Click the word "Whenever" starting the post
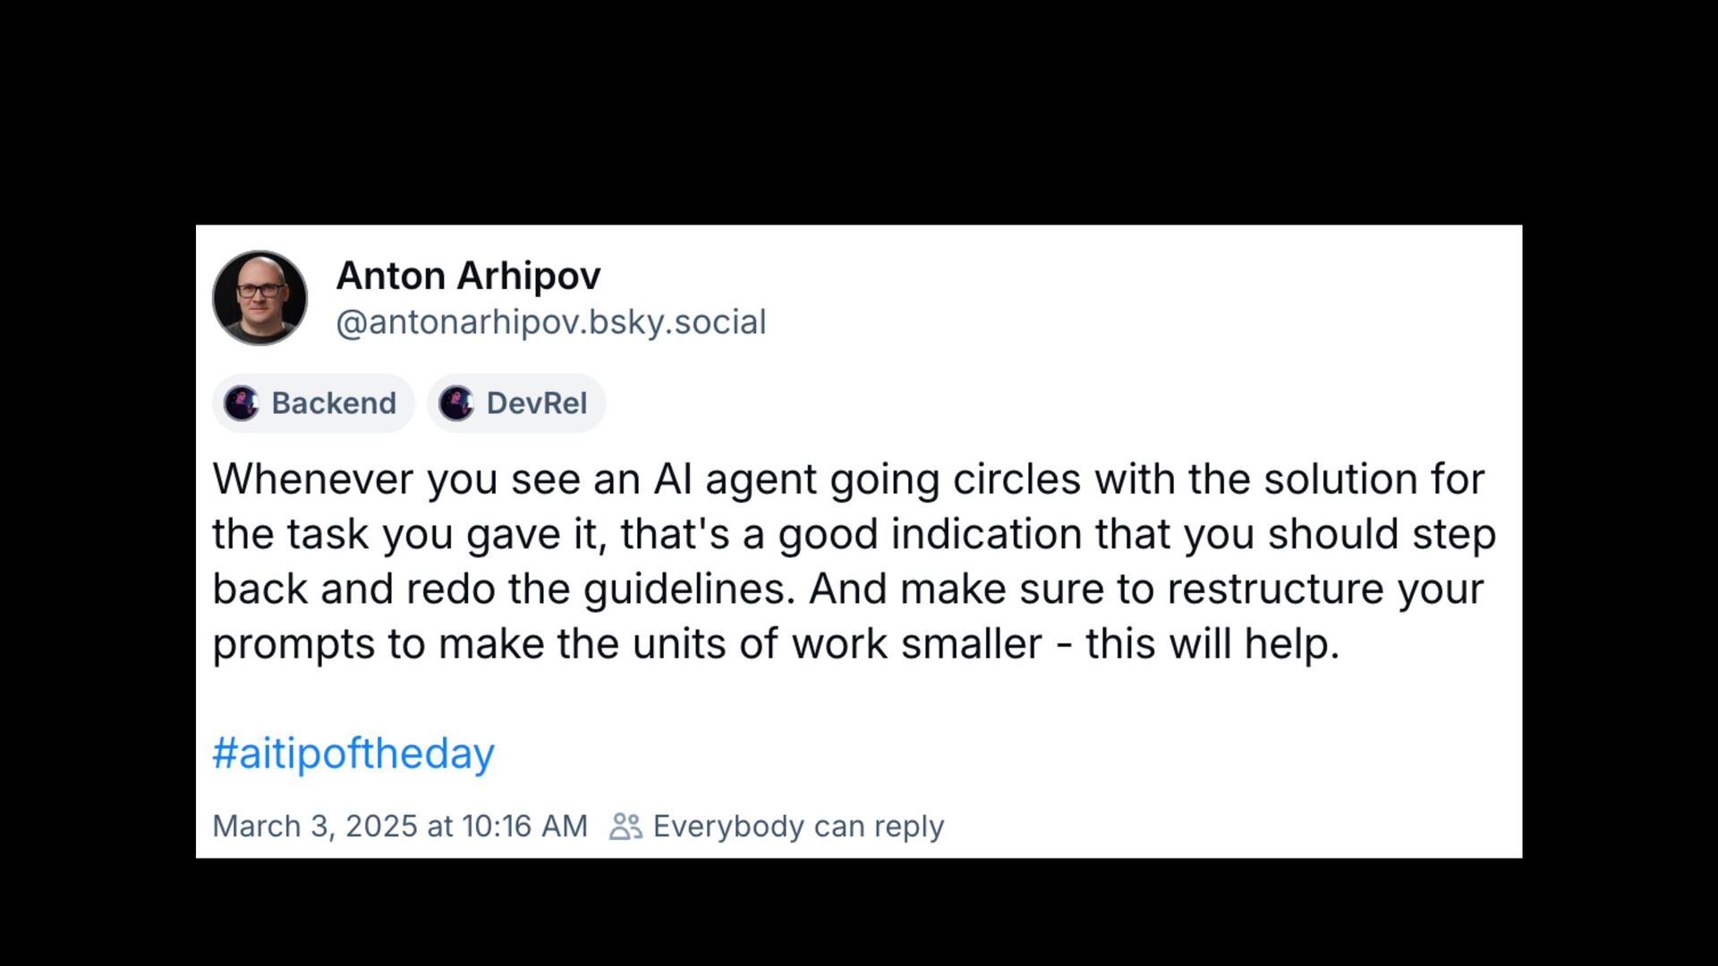 click(x=313, y=479)
